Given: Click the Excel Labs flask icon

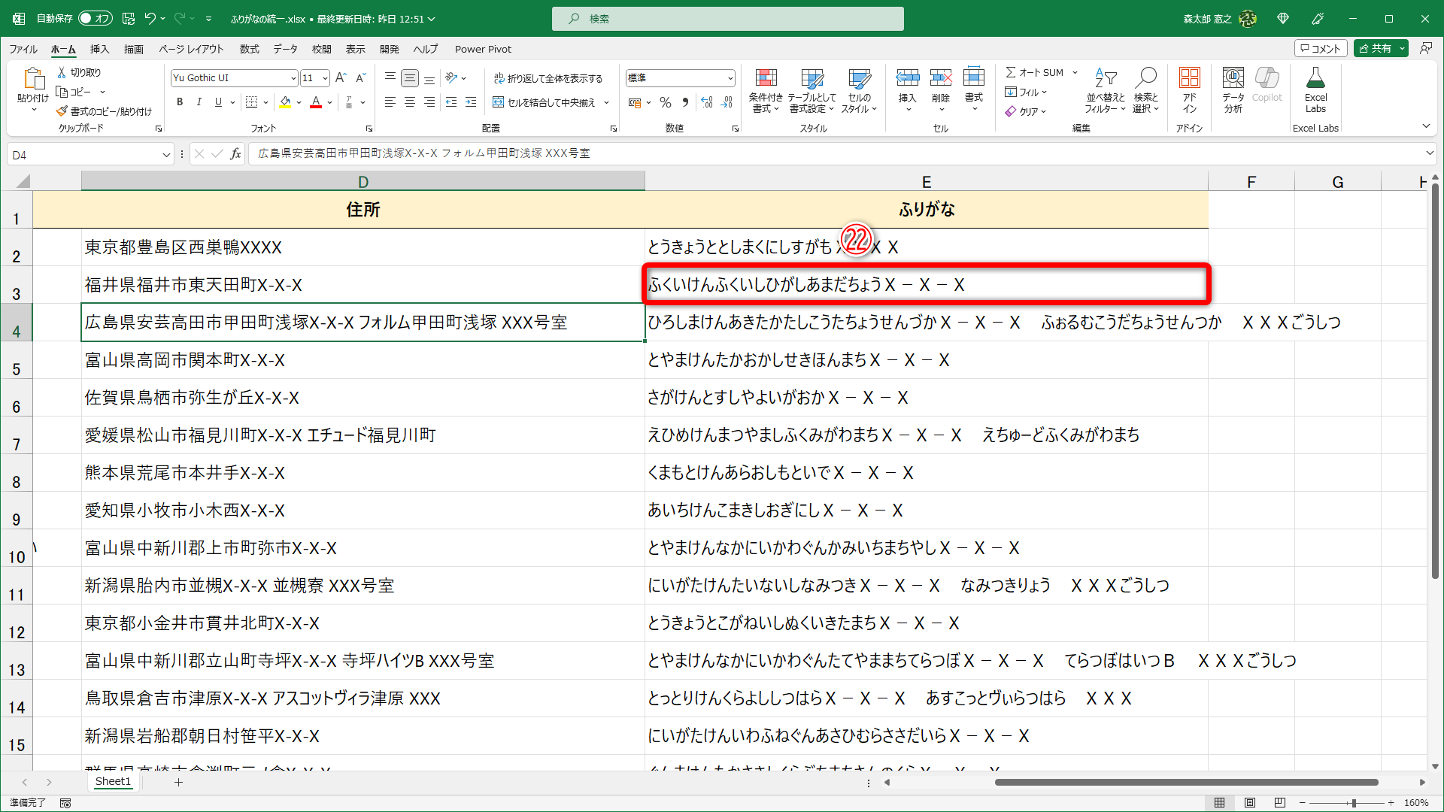Looking at the screenshot, I should click(1315, 79).
